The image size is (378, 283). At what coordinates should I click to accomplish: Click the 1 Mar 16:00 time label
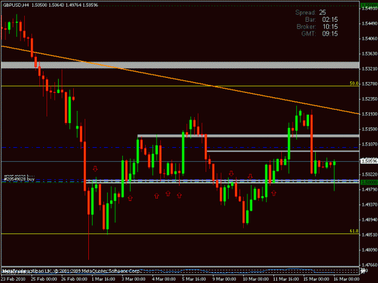click(103, 279)
